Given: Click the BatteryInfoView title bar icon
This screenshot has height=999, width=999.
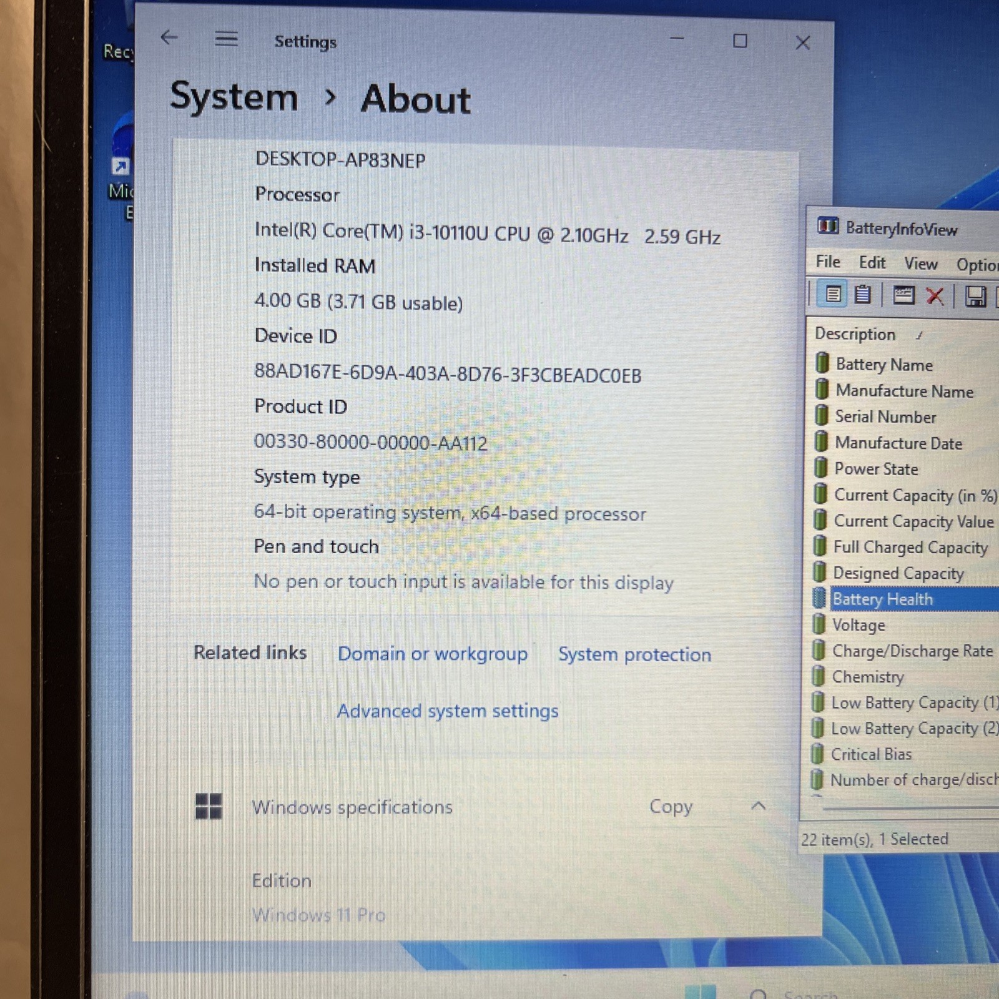Looking at the screenshot, I should [x=828, y=226].
